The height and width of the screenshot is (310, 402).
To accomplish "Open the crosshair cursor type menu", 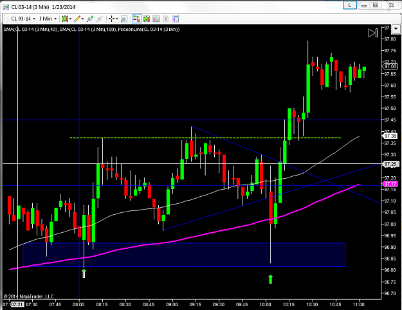I will click(x=113, y=19).
